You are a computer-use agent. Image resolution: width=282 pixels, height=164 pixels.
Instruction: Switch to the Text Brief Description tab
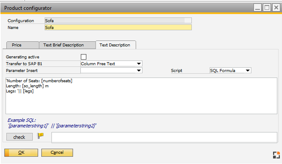(x=67, y=45)
